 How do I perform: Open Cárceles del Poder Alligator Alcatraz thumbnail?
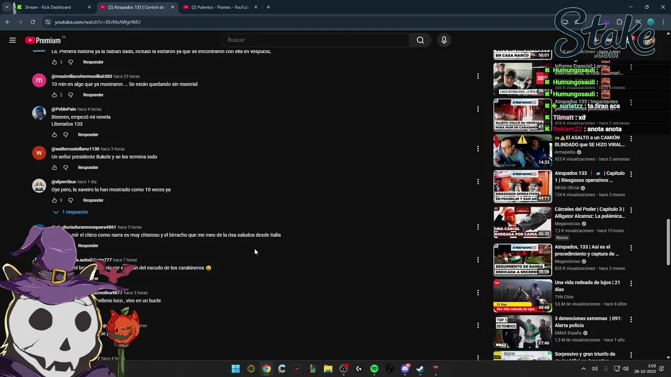[523, 222]
